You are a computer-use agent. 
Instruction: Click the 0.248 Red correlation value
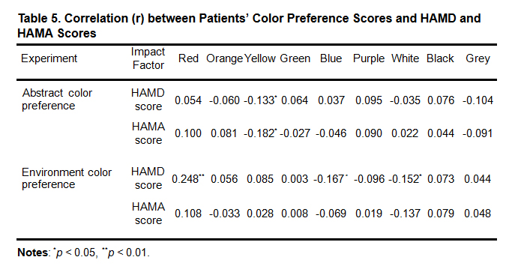[x=187, y=179]
